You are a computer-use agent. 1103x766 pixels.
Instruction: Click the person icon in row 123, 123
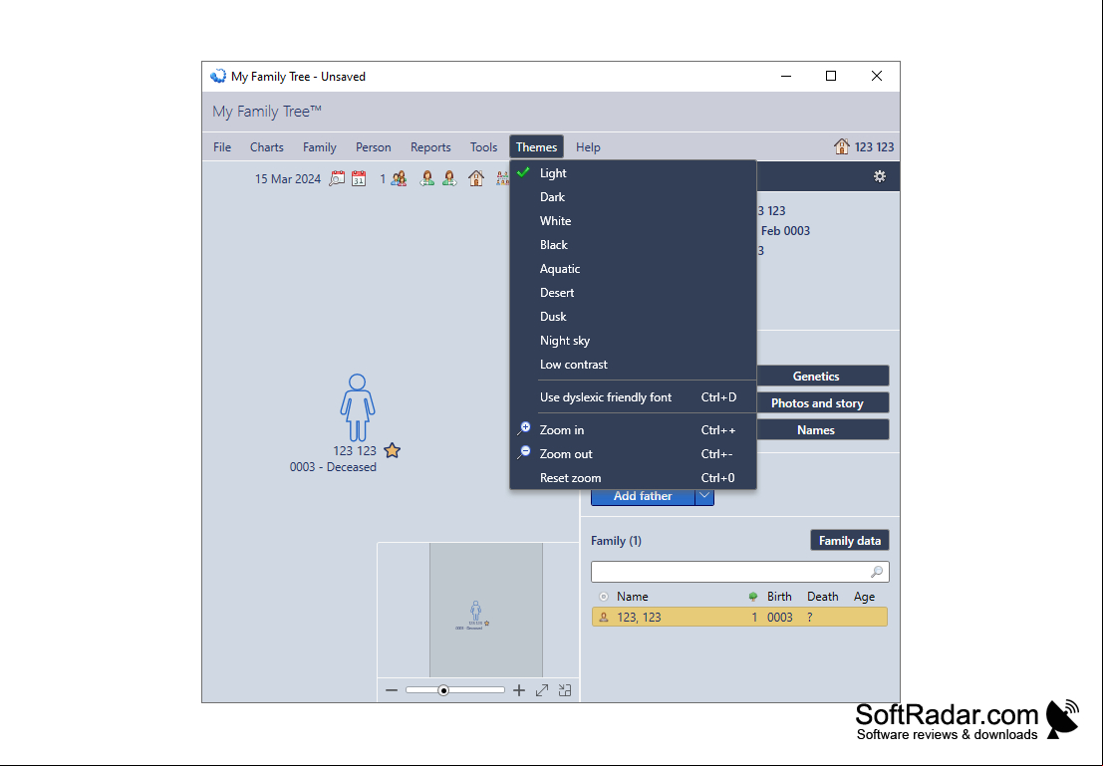click(x=604, y=617)
